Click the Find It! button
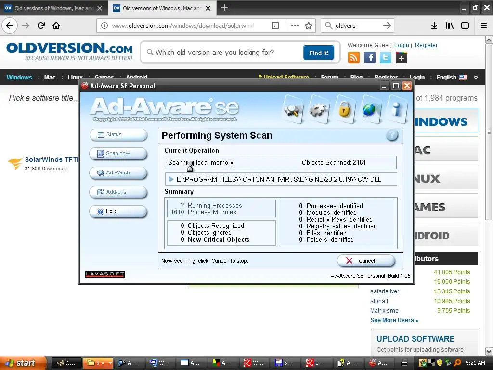Image resolution: width=493 pixels, height=370 pixels. (319, 53)
